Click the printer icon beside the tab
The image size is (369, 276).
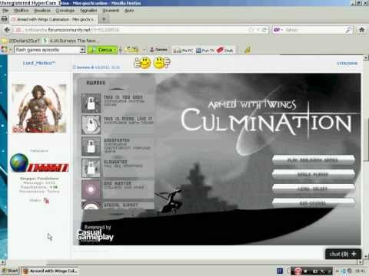[x=5, y=19]
